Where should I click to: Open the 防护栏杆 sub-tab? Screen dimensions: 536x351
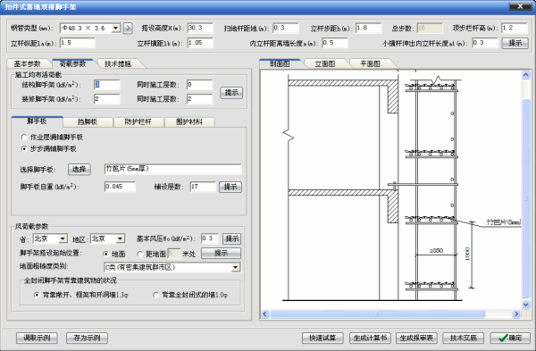138,121
